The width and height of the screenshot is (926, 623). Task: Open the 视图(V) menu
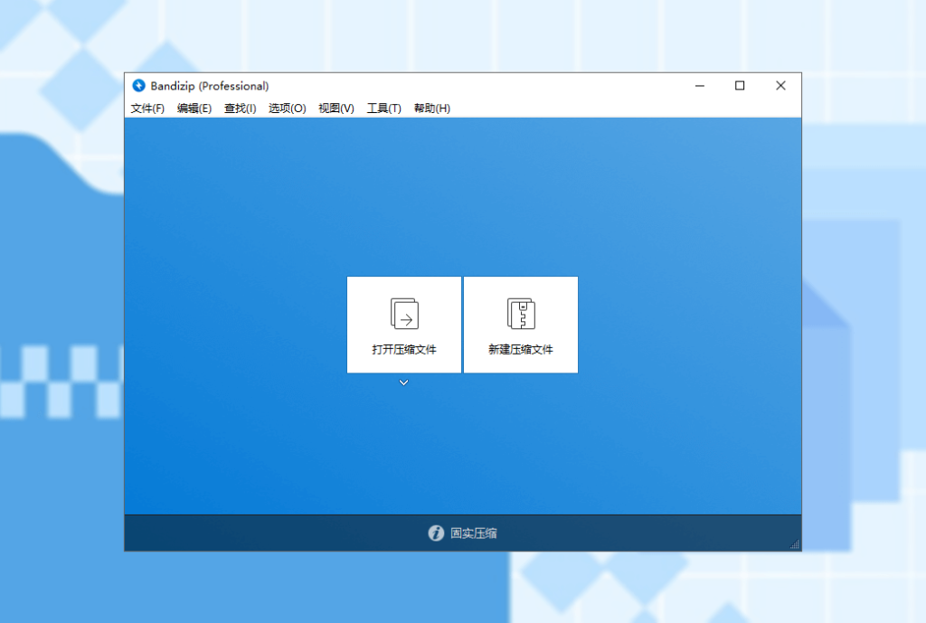click(x=336, y=109)
